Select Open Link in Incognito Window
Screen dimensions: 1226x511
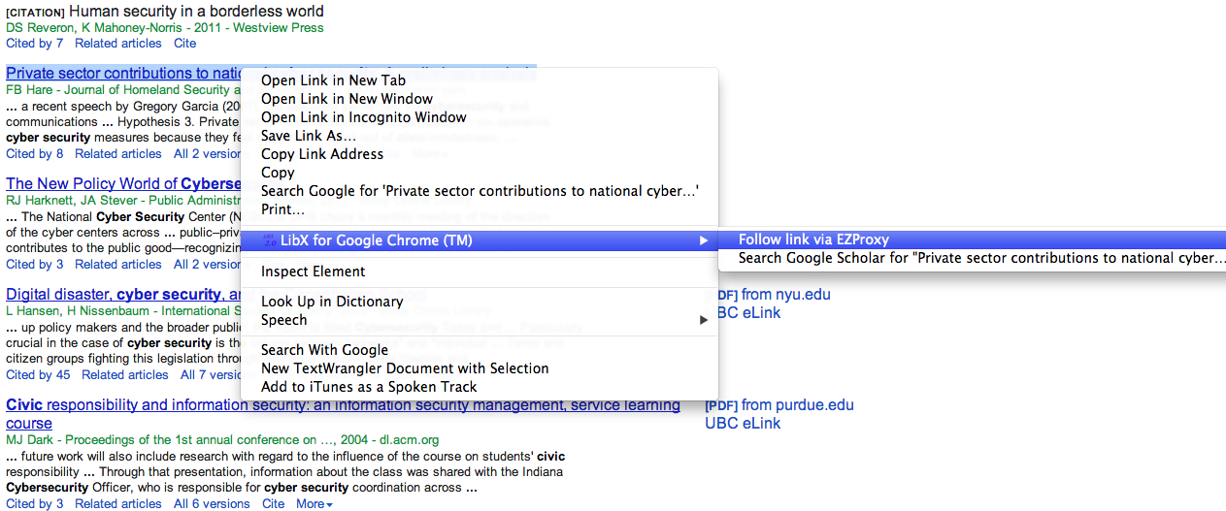coord(363,117)
